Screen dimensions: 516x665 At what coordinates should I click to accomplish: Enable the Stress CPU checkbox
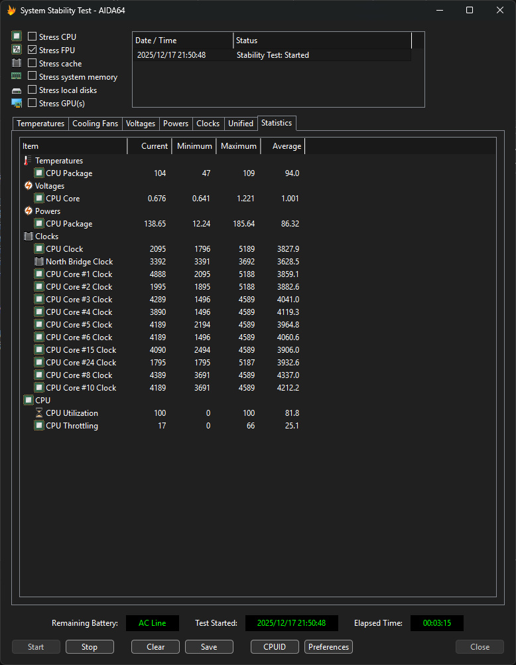coord(32,37)
